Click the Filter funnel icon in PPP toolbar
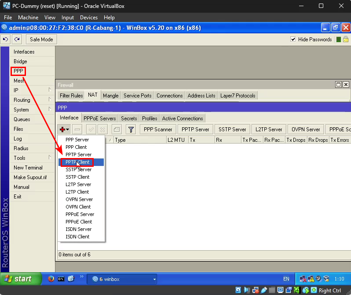This screenshot has width=351, height=295. click(x=131, y=130)
